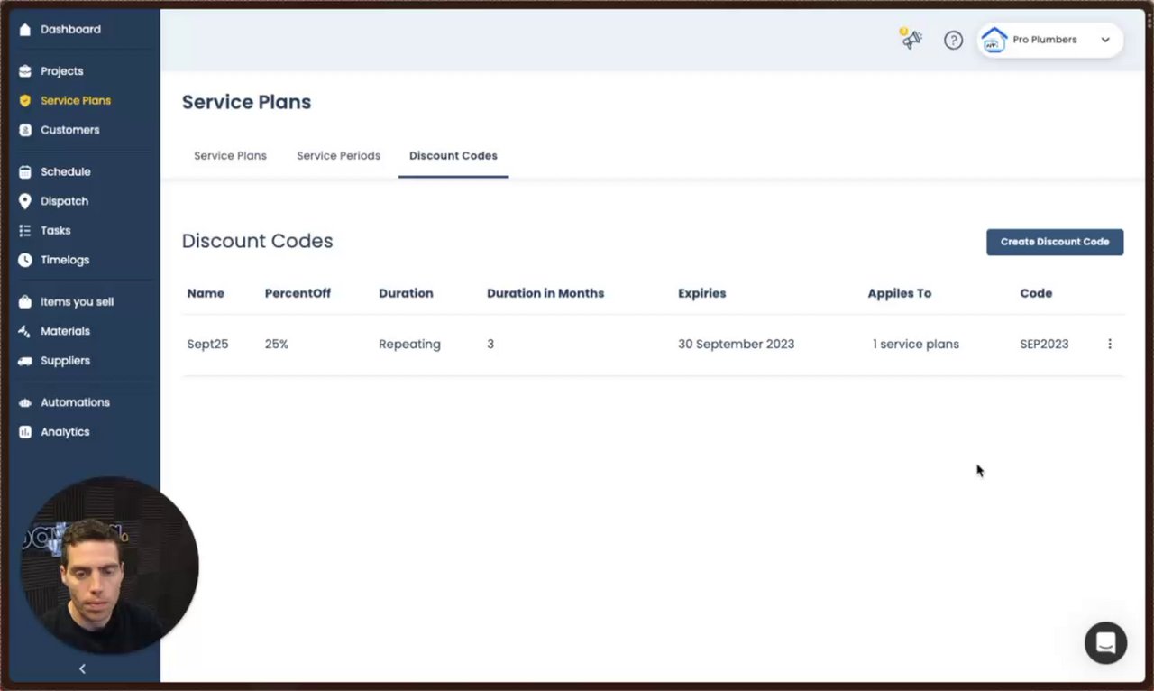Click the Dashboard home icon
The height and width of the screenshot is (691, 1154).
25,30
